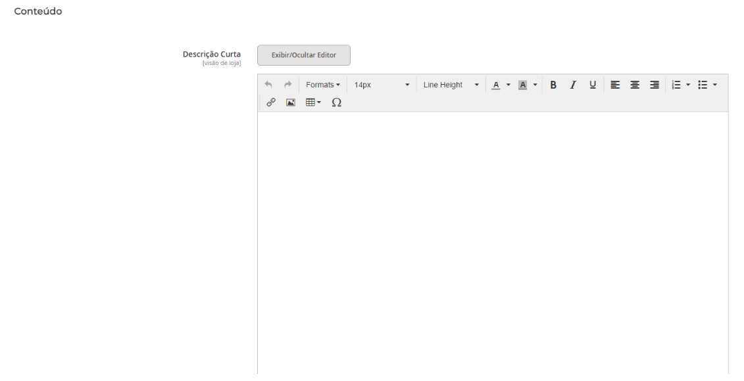Expand the Line Height dropdown
The width and height of the screenshot is (744, 381).
coord(451,85)
